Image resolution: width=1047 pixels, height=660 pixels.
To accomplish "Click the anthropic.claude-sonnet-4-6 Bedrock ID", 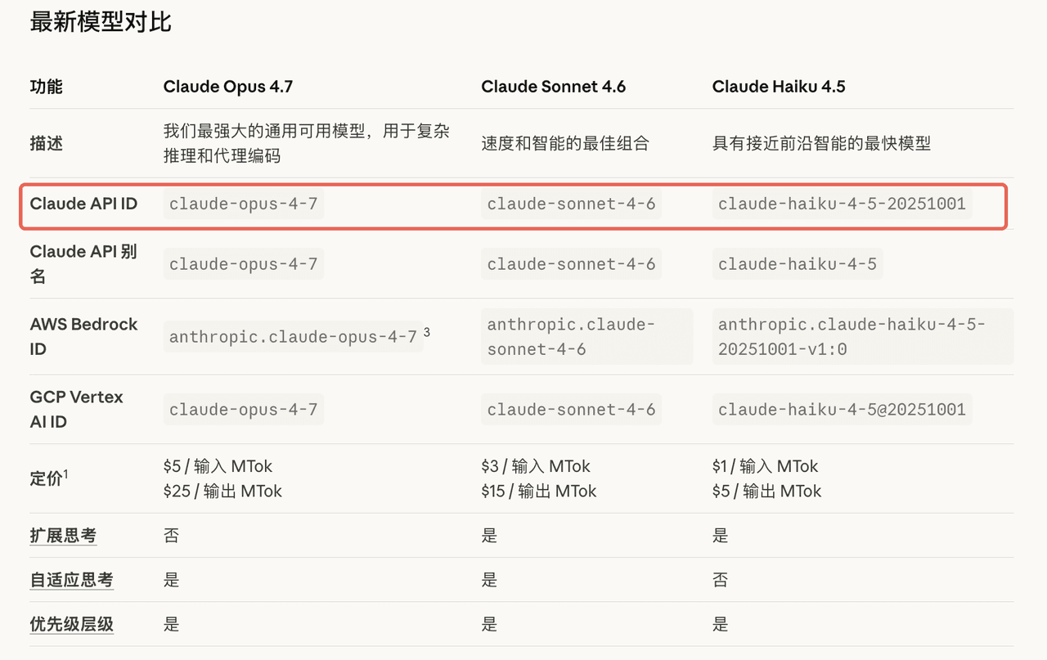I will pos(571,337).
